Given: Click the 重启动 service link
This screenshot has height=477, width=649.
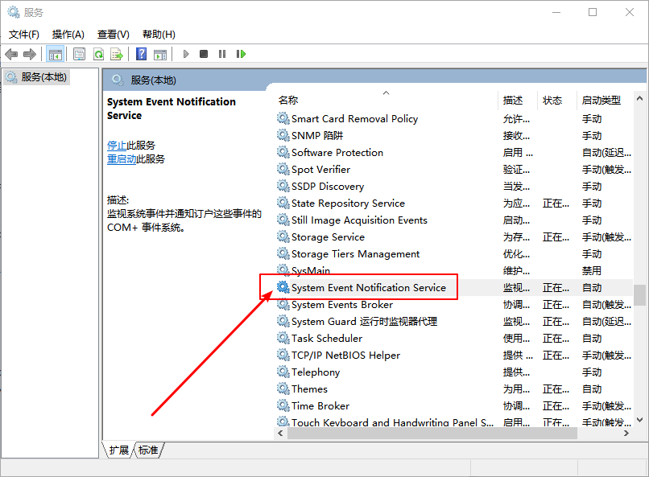Looking at the screenshot, I should (x=122, y=159).
